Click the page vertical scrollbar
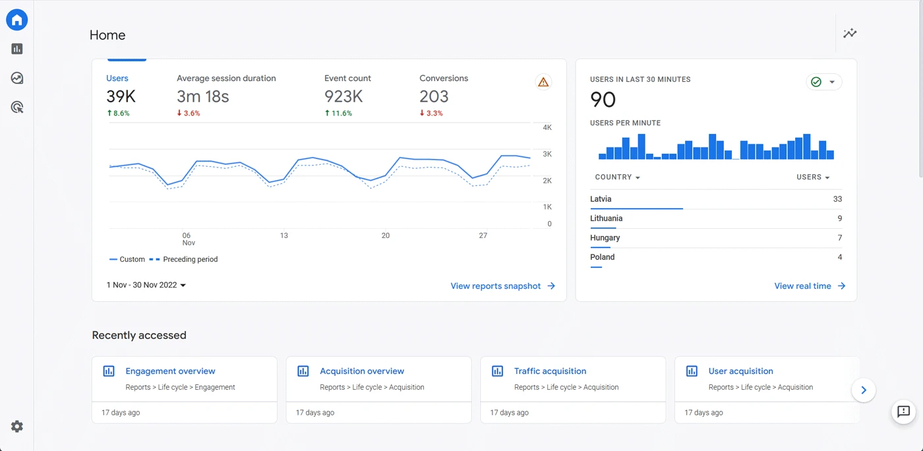 pos(920,89)
